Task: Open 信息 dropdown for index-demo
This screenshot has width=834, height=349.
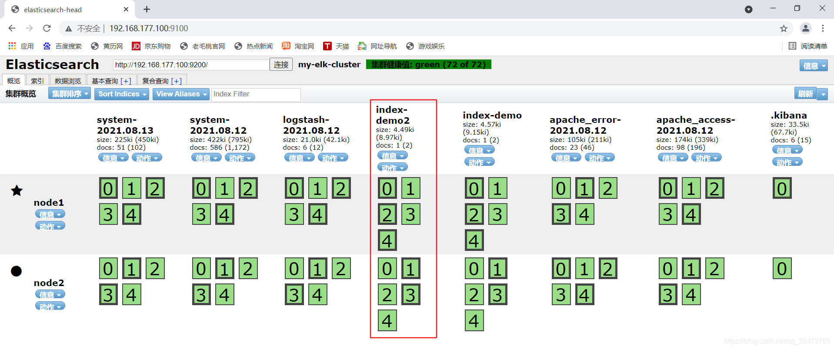Action: click(x=480, y=150)
